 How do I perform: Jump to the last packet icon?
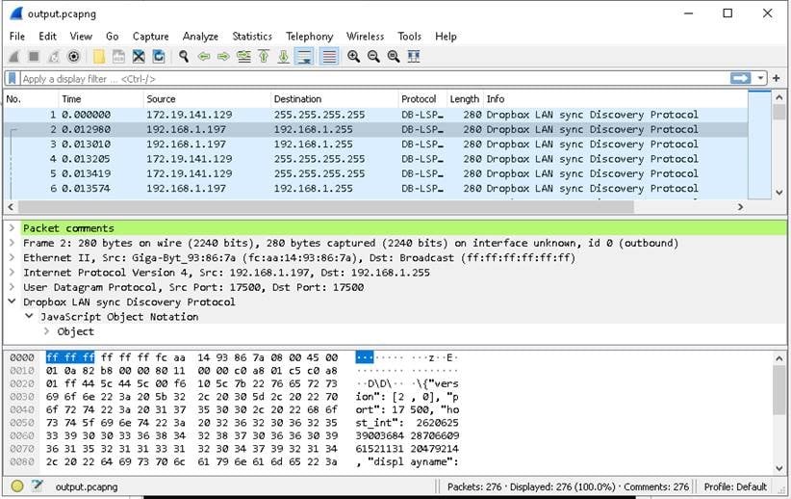point(284,57)
